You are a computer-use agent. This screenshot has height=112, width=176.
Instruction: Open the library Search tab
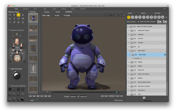(x=143, y=13)
